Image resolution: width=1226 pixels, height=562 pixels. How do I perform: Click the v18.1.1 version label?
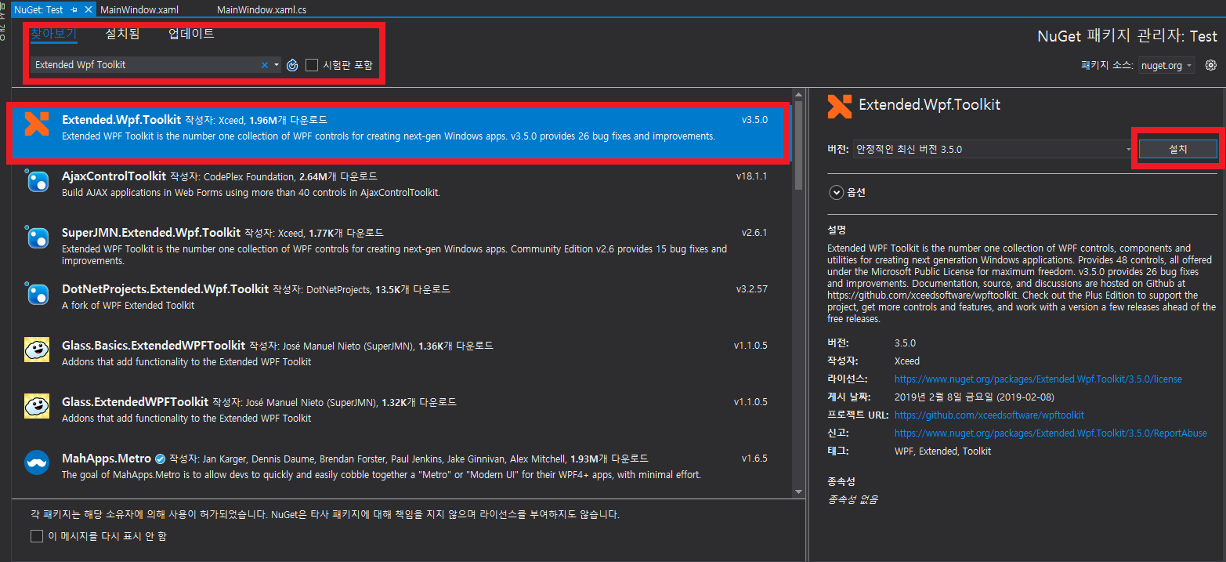coord(751,176)
